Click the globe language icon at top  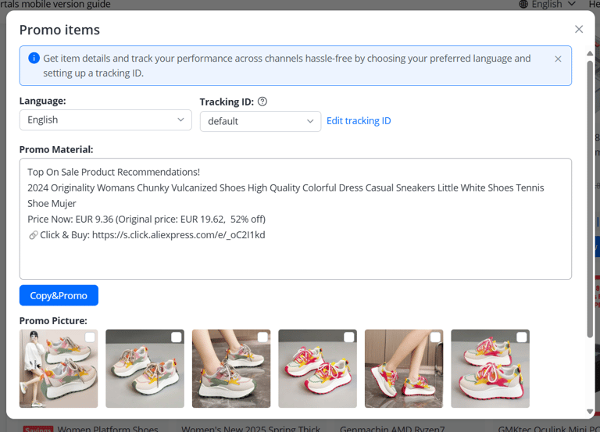click(x=523, y=4)
